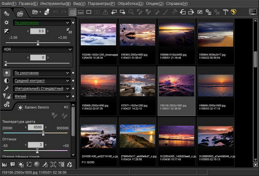Click the development gears icon
Screen dimensions: 259x176
[7, 104]
